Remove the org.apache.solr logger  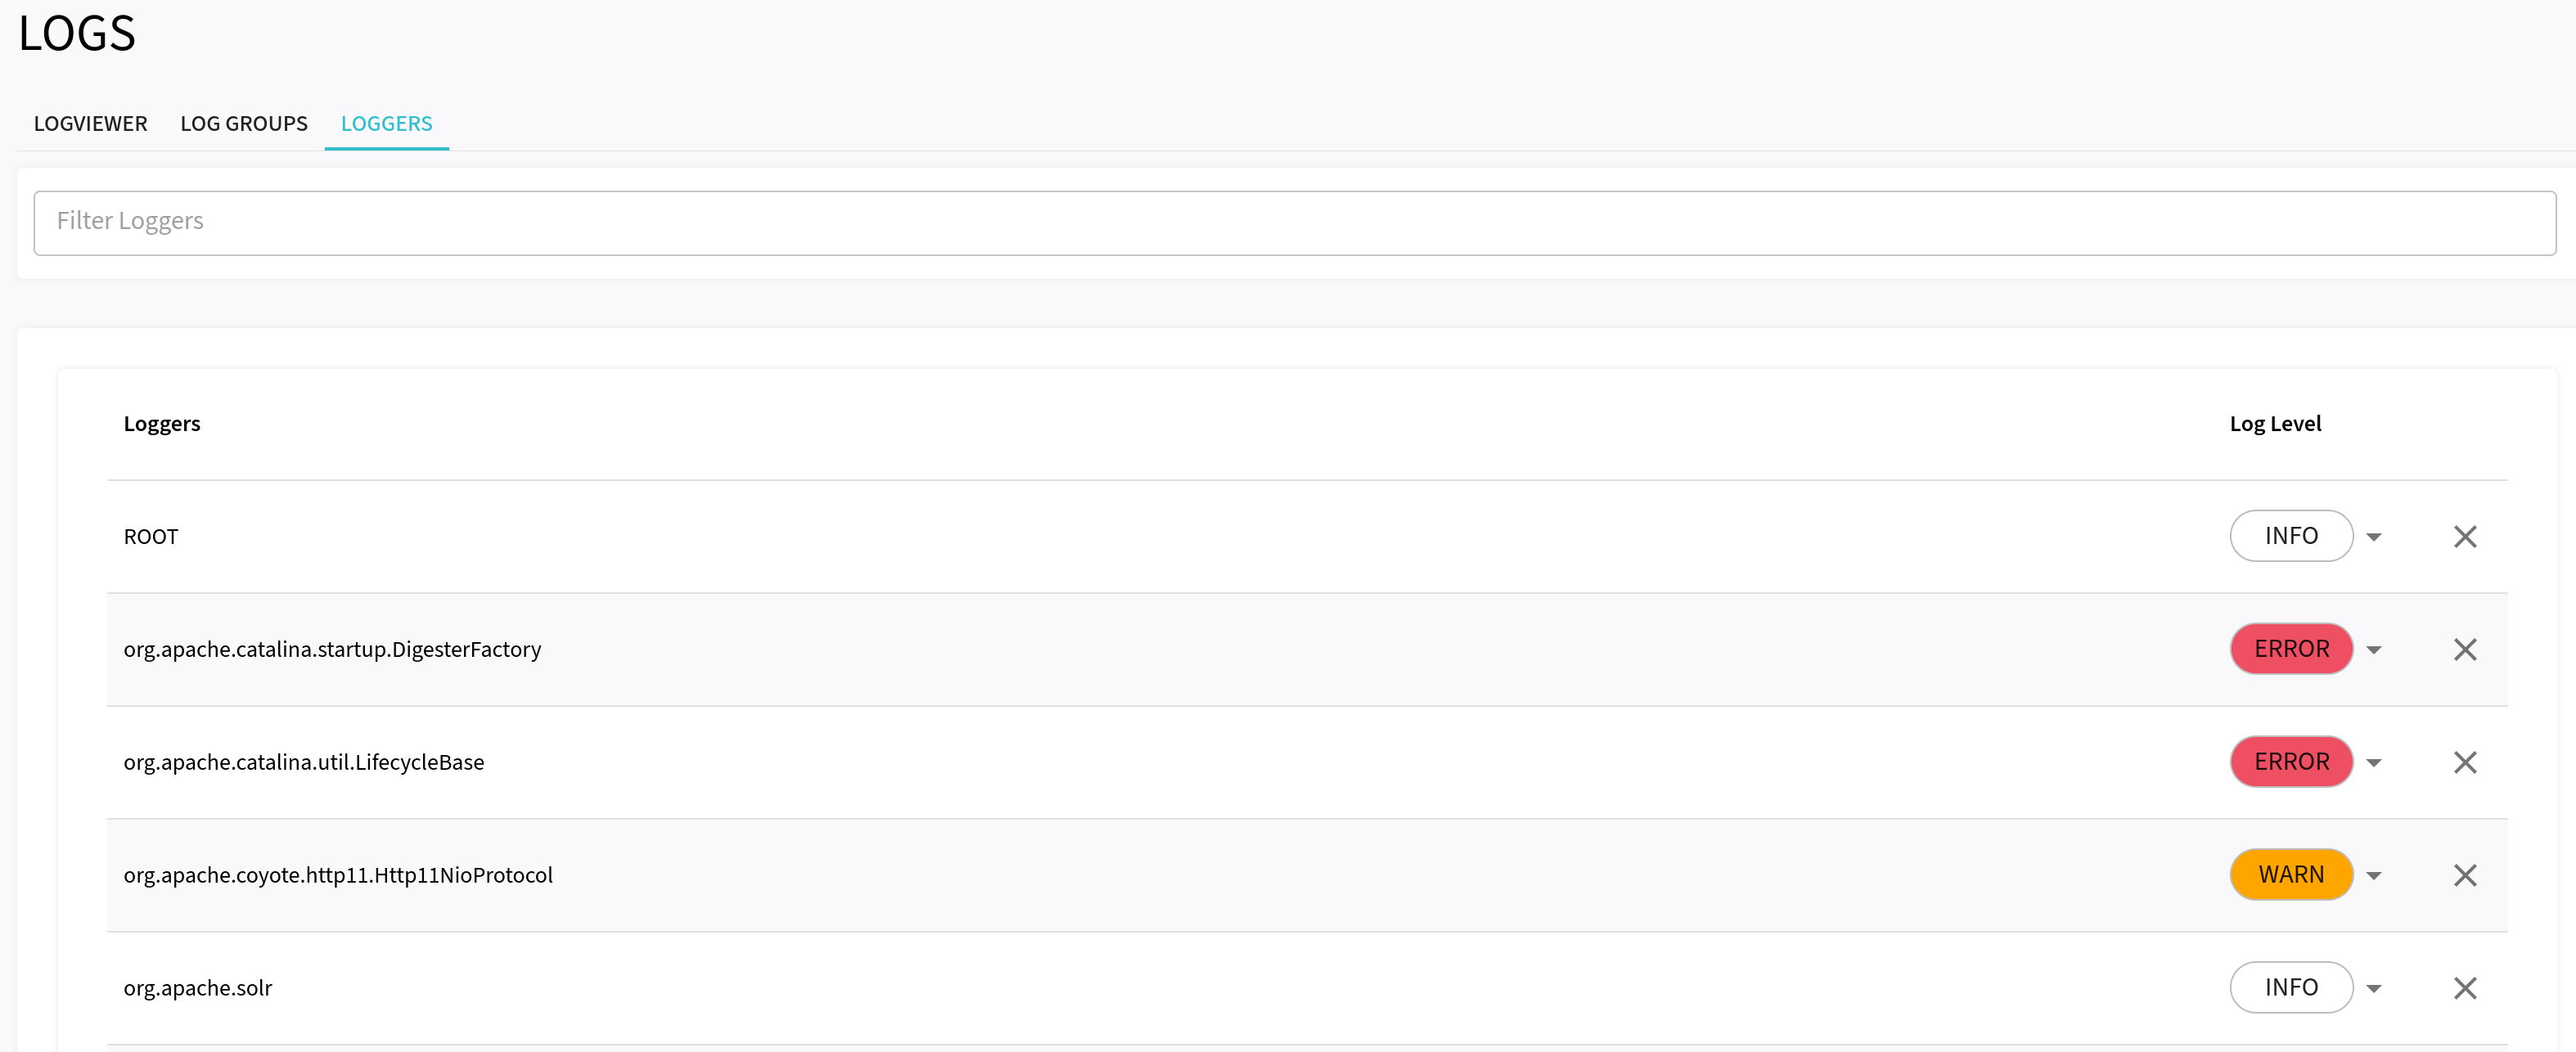coord(2465,989)
